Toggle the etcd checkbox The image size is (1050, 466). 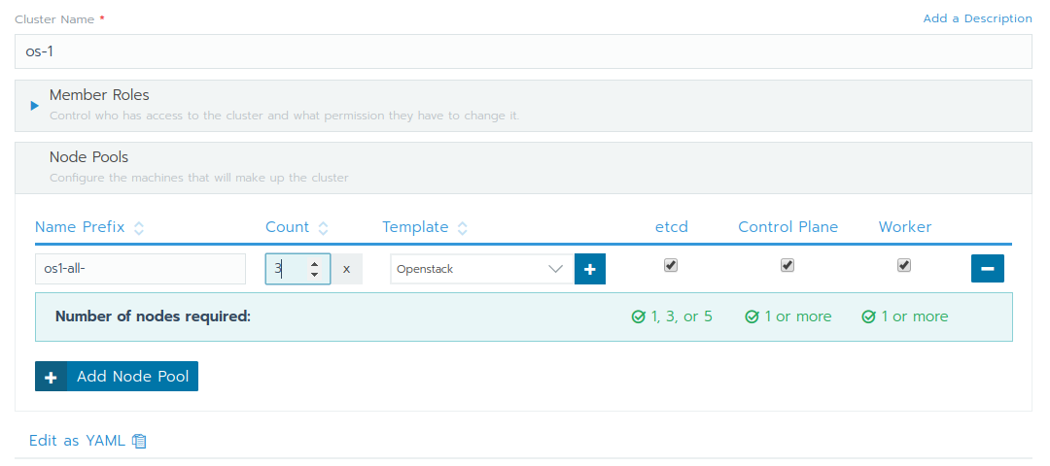click(x=670, y=265)
